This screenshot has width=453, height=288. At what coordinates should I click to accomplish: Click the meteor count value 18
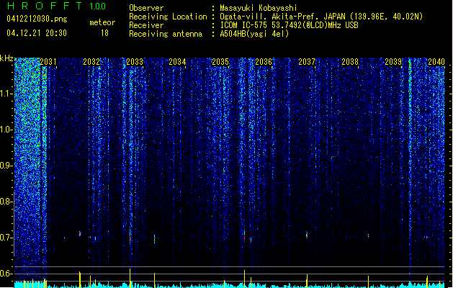[x=104, y=33]
